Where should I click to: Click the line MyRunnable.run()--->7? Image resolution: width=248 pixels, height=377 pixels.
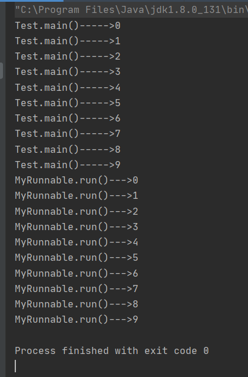tap(77, 289)
